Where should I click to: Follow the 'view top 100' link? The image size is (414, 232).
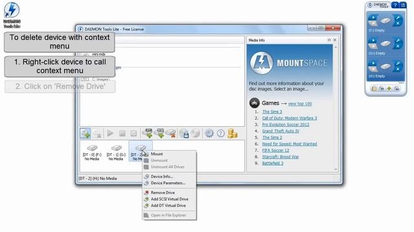[x=300, y=104]
